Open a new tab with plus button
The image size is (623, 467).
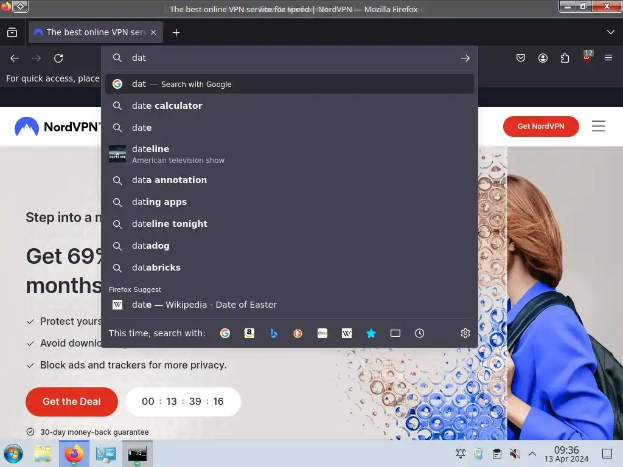tap(176, 33)
